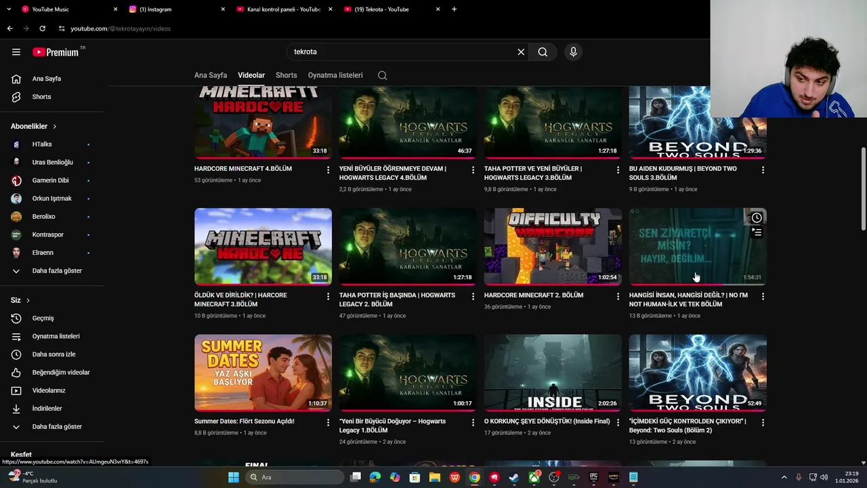The width and height of the screenshot is (867, 488).
Task: Show hidden system tray icons
Action: coord(784,477)
